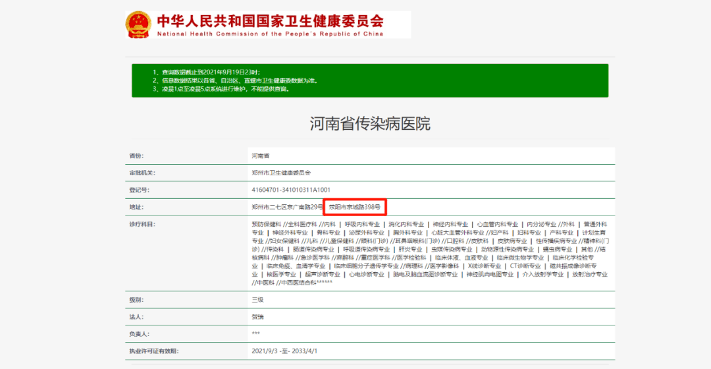This screenshot has height=369, width=711.
Task: Click the province value 河南省
Action: tap(260, 156)
